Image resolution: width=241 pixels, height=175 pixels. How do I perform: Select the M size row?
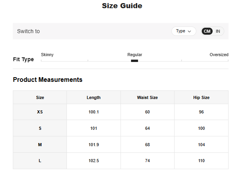(40, 145)
